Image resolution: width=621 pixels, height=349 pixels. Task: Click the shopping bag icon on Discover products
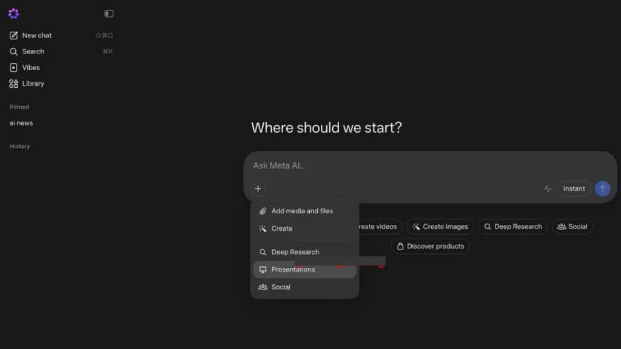[x=400, y=247]
